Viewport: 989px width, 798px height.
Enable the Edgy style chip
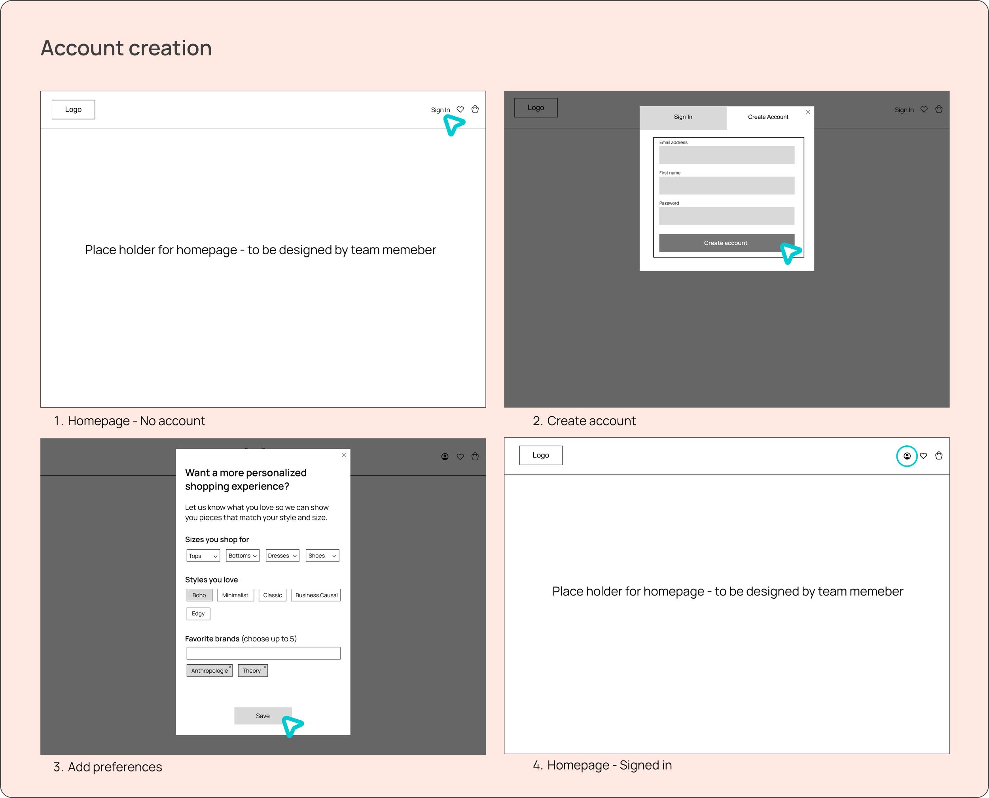click(x=198, y=614)
